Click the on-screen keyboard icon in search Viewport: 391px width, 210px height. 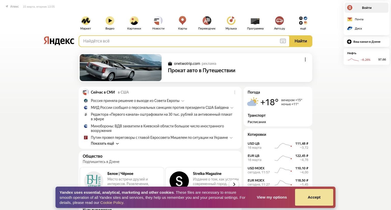coord(283,41)
